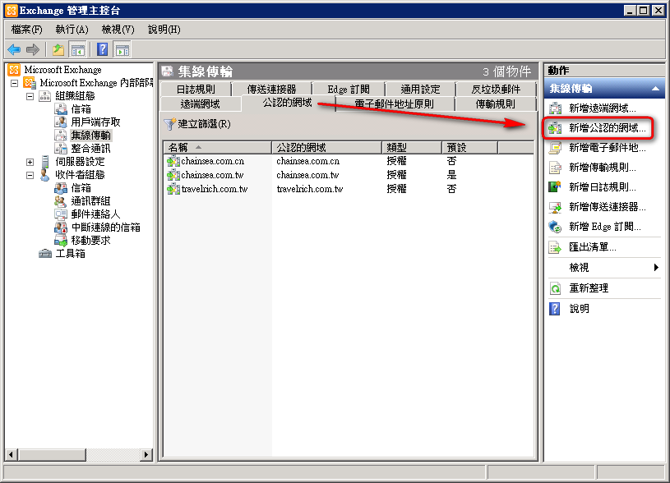Image resolution: width=670 pixels, height=483 pixels.
Task: Select 郵件連絡人 in the tree
Action: pyautogui.click(x=95, y=214)
